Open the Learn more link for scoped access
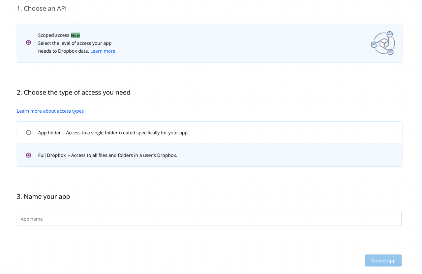This screenshot has height=274, width=422. (103, 51)
